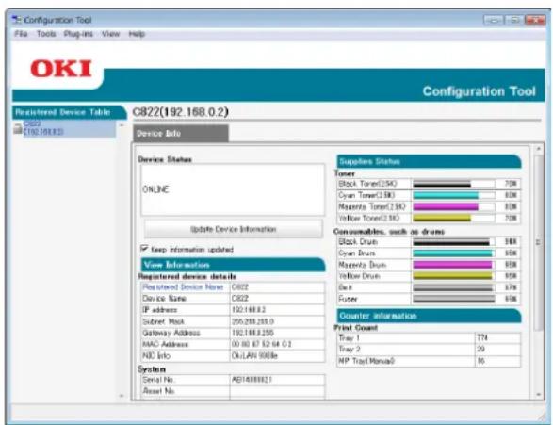Viewport: 553px width, 425px height.
Task: Minimize the Configuration Tool window
Action: click(494, 20)
